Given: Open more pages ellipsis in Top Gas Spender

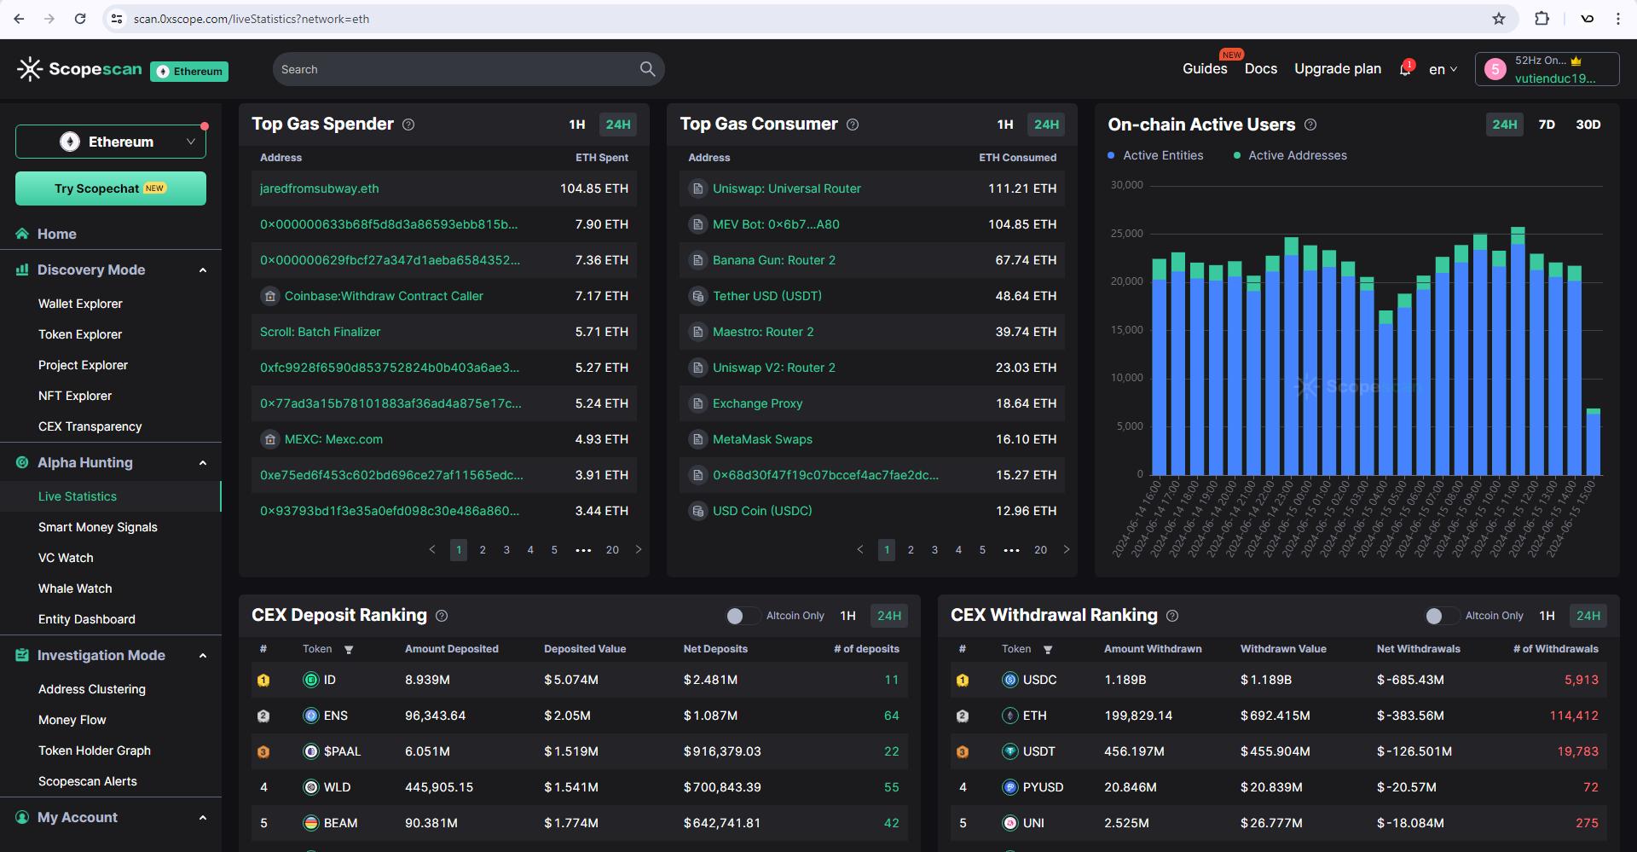Looking at the screenshot, I should pyautogui.click(x=583, y=550).
